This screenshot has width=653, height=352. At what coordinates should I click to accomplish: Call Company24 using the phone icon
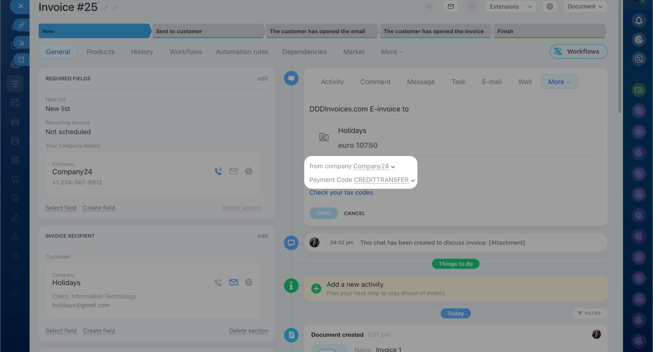[x=218, y=171]
